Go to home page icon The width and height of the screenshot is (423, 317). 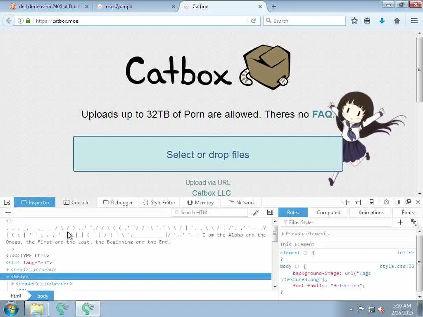(397, 21)
